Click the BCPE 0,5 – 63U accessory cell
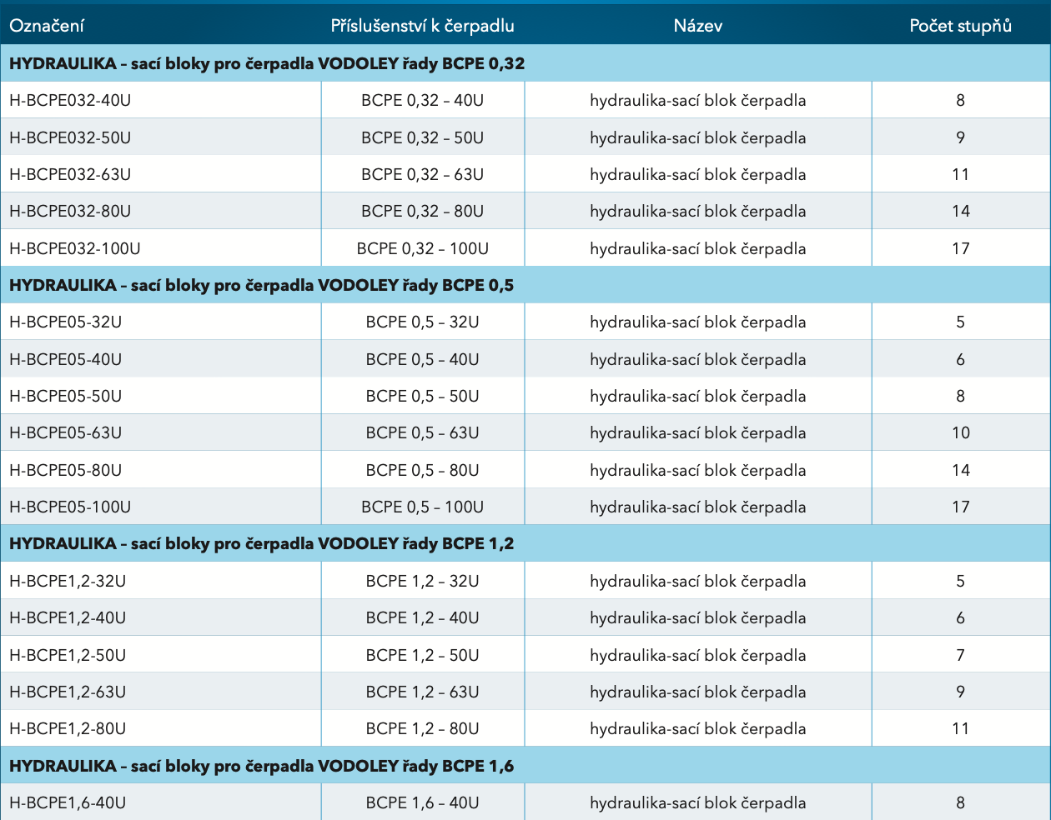The width and height of the screenshot is (1051, 820). (x=423, y=432)
